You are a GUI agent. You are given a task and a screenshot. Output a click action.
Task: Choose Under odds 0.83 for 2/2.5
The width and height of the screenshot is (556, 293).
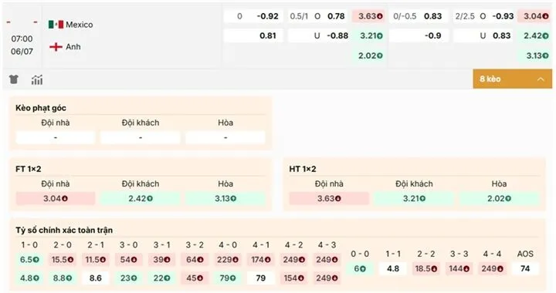coord(483,35)
